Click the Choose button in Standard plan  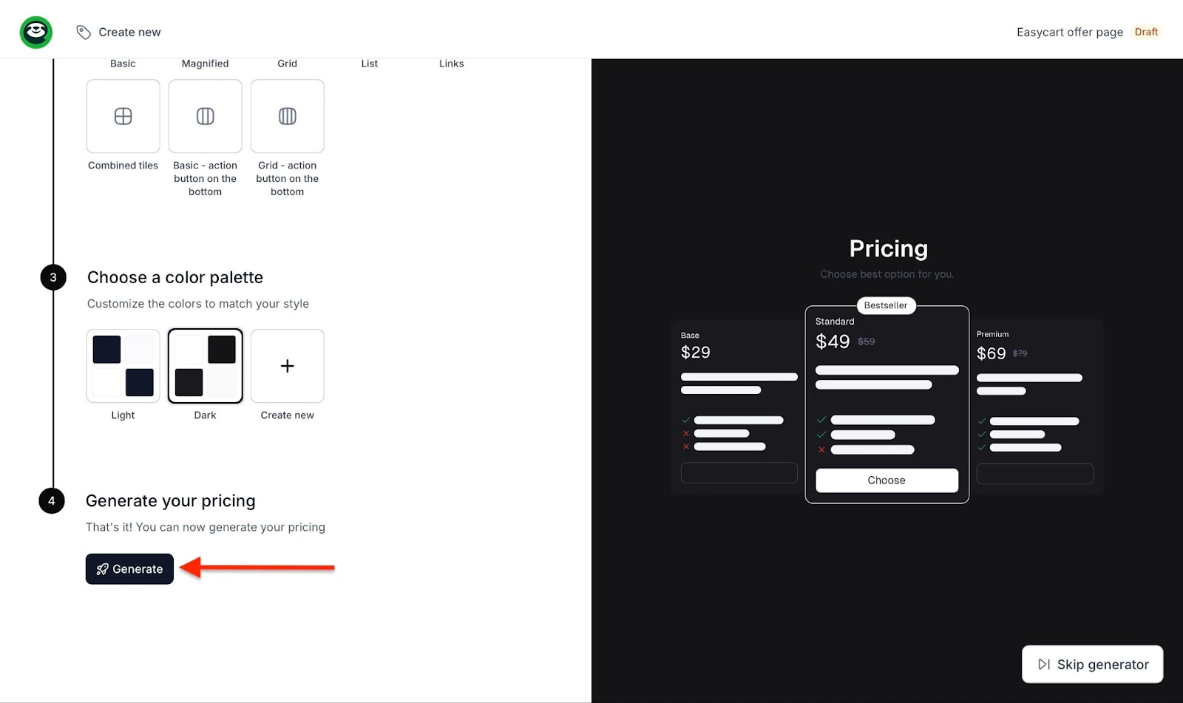click(887, 480)
